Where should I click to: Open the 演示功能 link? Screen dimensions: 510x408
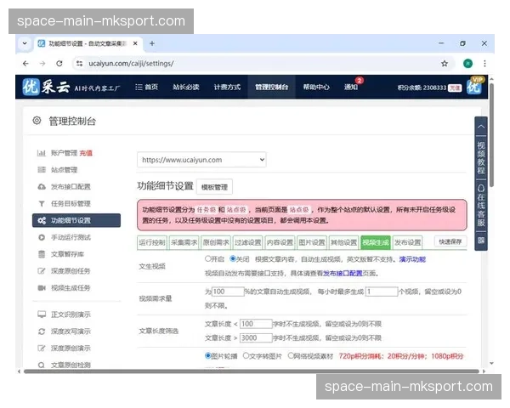pos(412,259)
